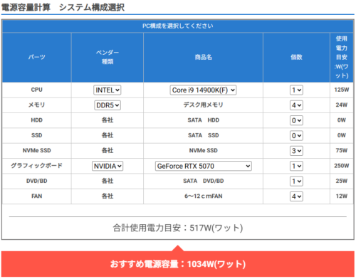Change the memory quantity set to 4

point(296,105)
